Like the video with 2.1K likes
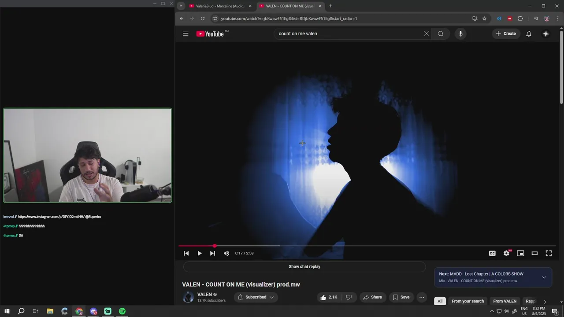The image size is (564, 317). click(329, 297)
